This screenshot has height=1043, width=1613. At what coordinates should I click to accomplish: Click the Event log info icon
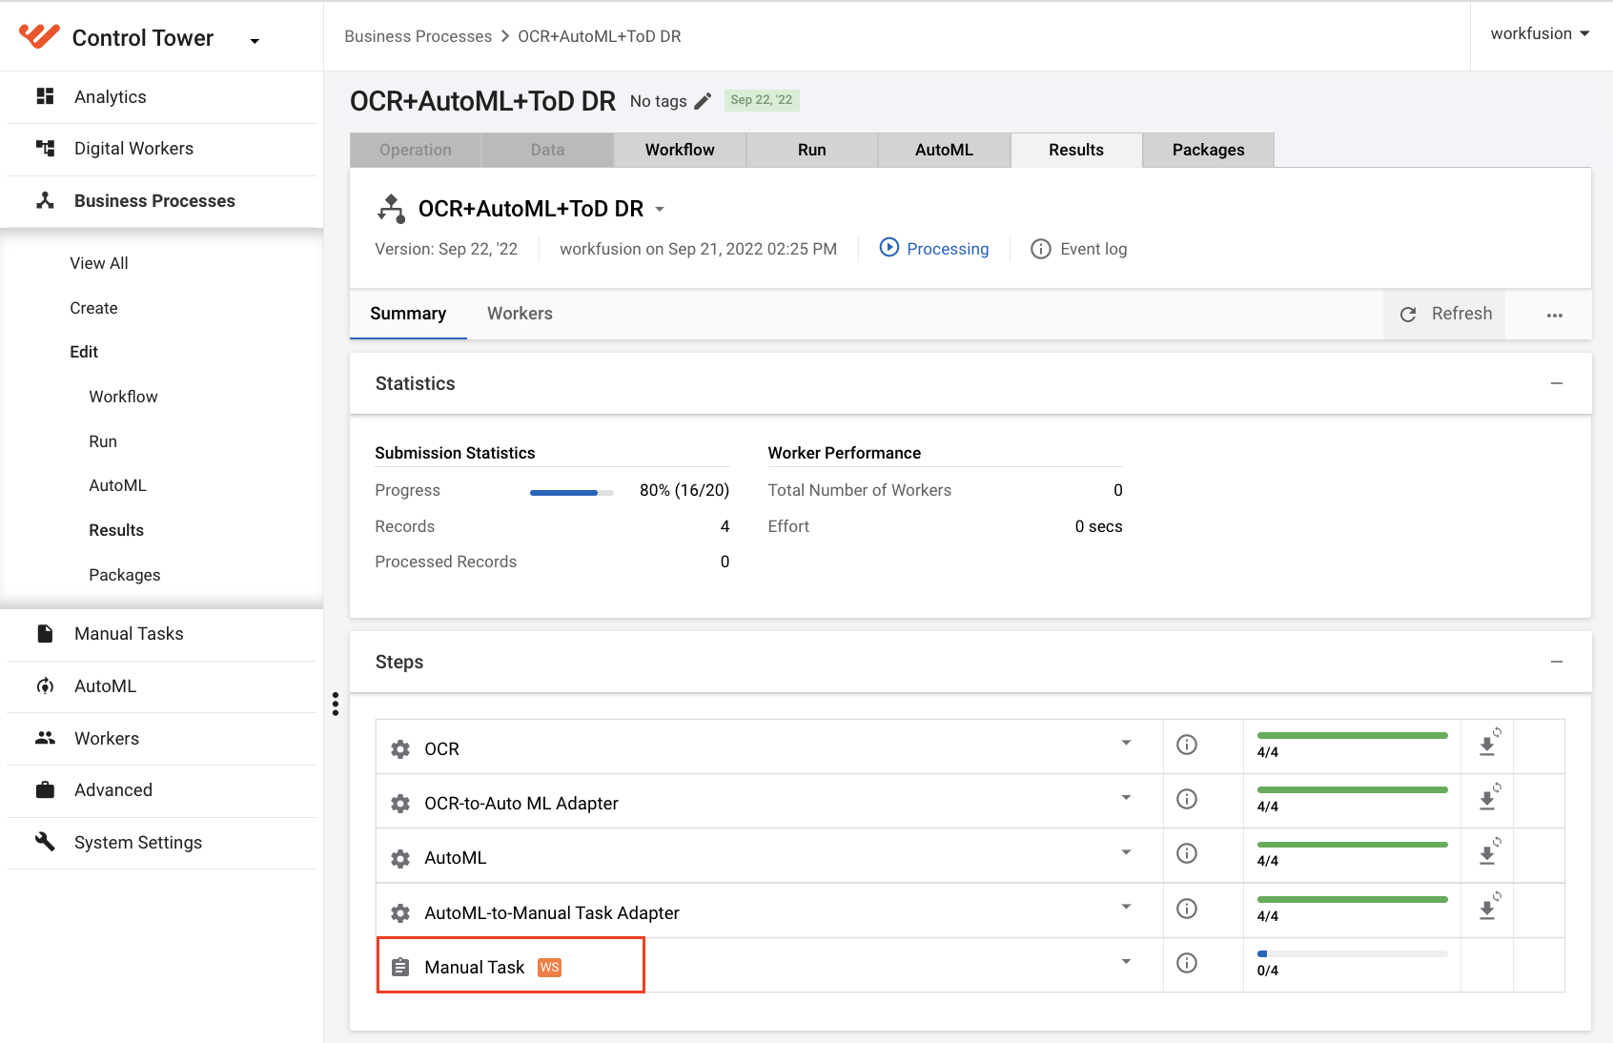click(x=1041, y=249)
